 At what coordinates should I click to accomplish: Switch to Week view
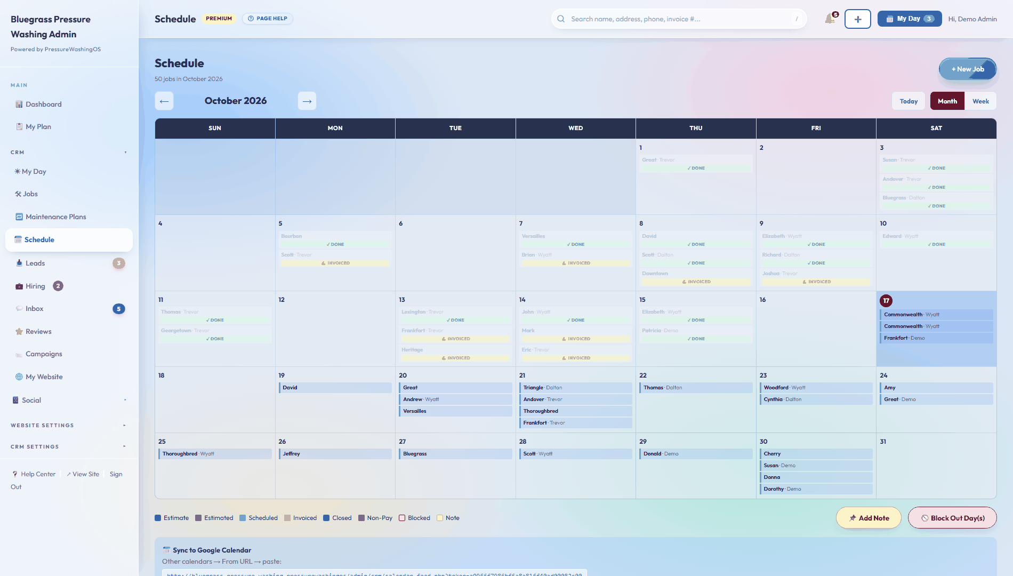(980, 101)
